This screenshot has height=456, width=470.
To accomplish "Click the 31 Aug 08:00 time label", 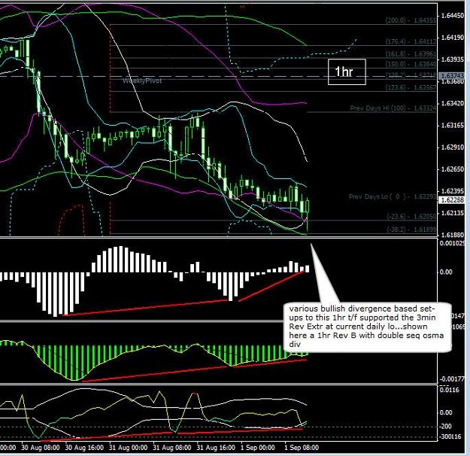I will click(171, 448).
